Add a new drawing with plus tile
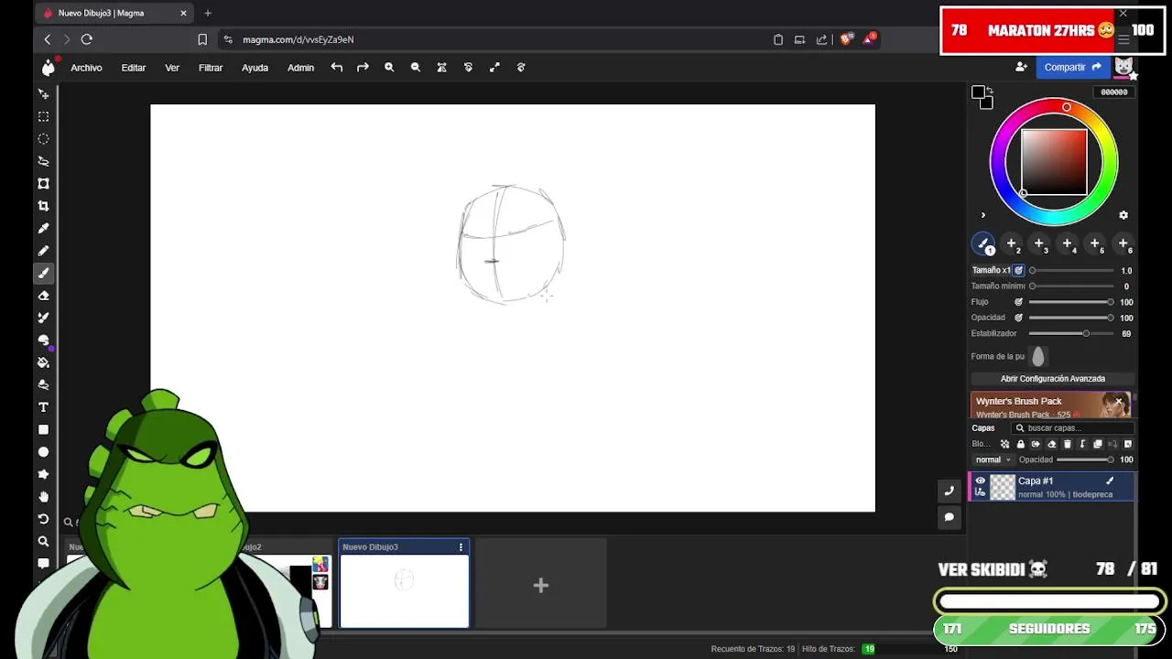The width and height of the screenshot is (1172, 659). [541, 585]
